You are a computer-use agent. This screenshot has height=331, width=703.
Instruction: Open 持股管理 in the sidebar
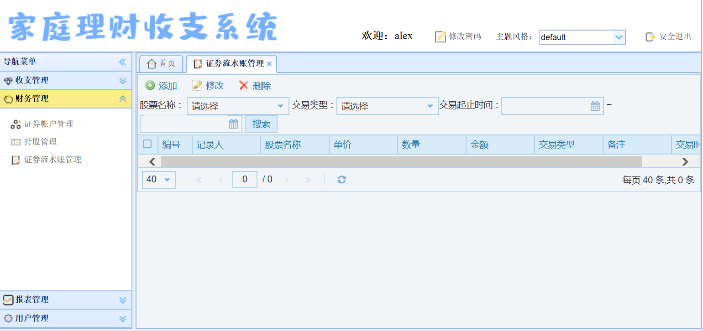(41, 142)
